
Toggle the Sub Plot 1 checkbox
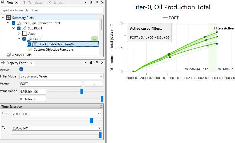click(19, 28)
